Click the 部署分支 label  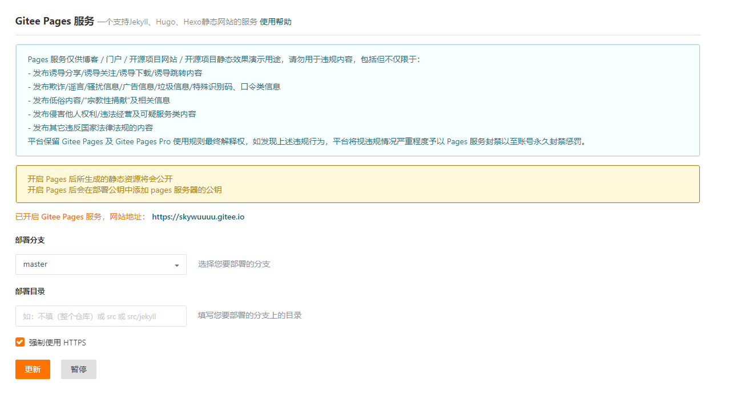point(30,240)
